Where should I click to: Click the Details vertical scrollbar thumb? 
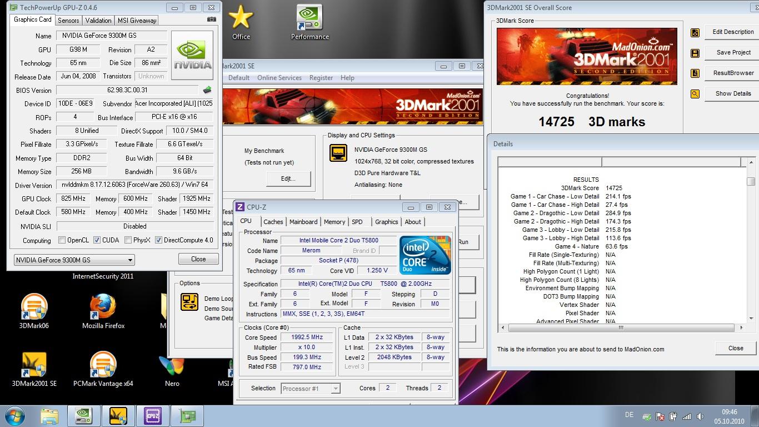[751, 182]
